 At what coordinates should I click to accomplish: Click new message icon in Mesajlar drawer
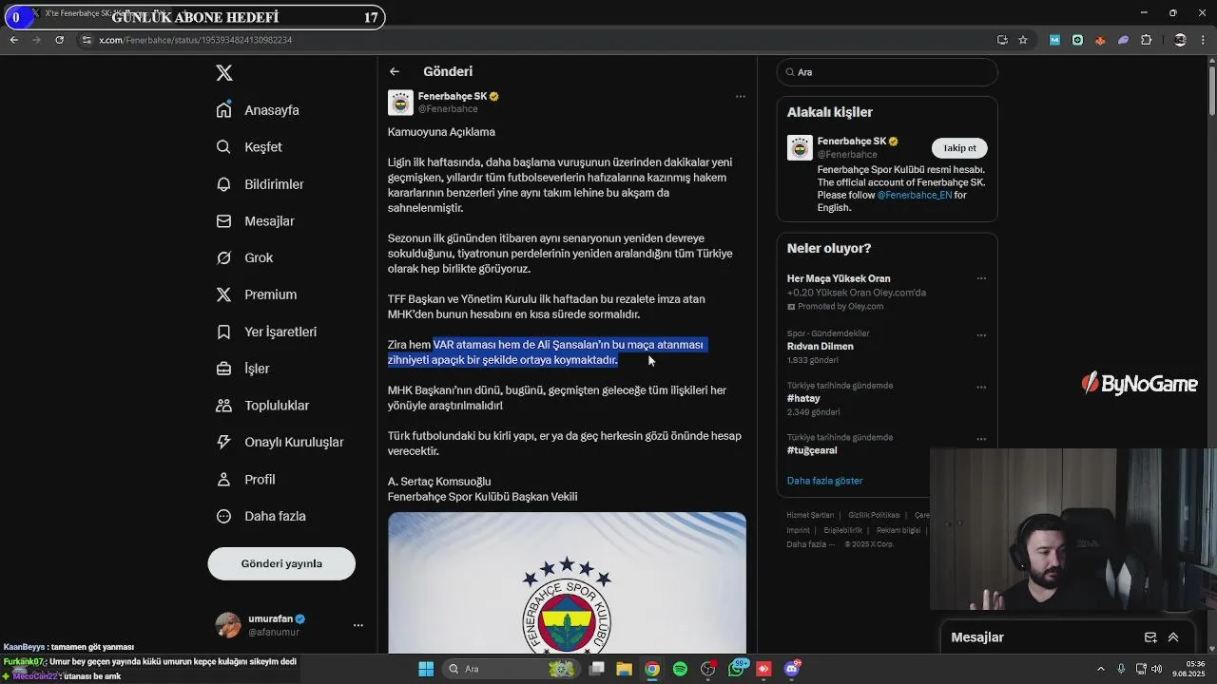1150,637
